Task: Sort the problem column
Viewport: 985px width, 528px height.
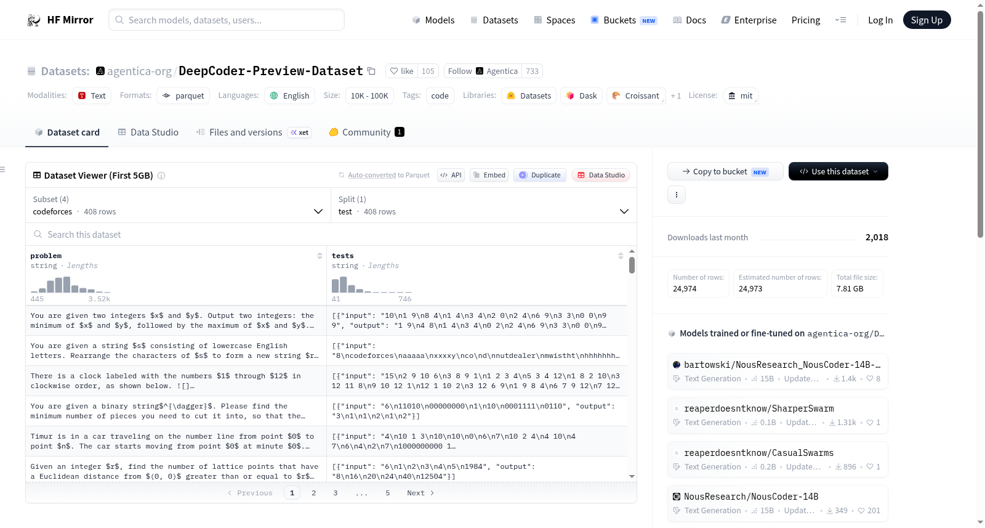Action: (320, 256)
